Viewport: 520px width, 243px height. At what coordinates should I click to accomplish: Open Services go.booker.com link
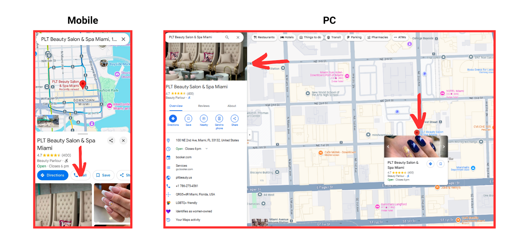[184, 168]
